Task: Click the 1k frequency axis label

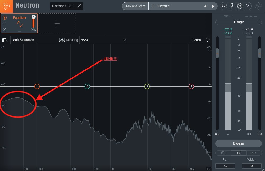Action: [113, 169]
